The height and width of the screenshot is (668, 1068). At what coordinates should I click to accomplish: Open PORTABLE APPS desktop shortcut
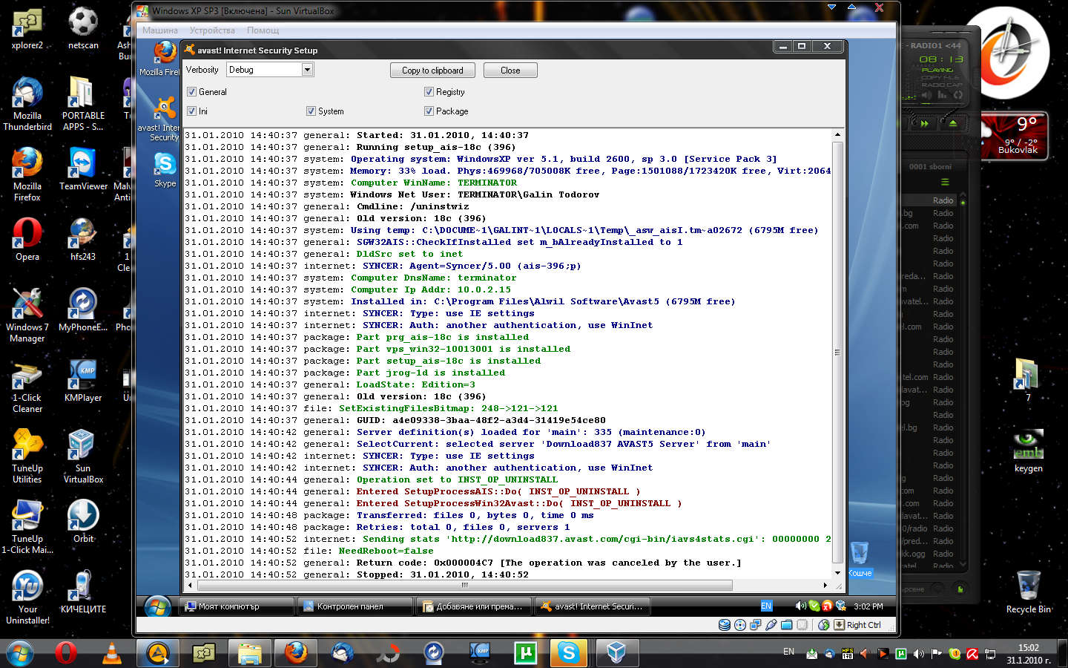(x=83, y=104)
